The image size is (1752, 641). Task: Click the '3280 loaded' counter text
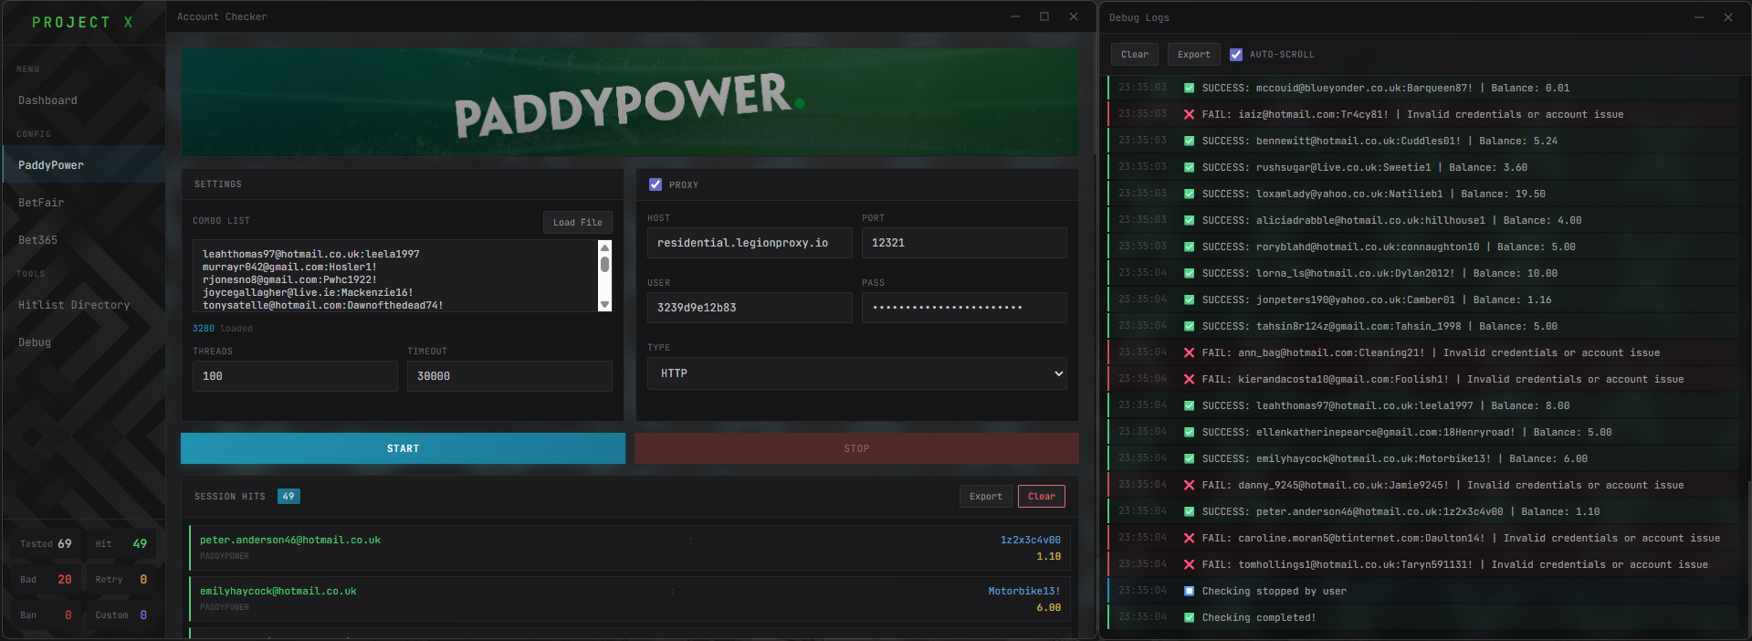[x=223, y=329]
